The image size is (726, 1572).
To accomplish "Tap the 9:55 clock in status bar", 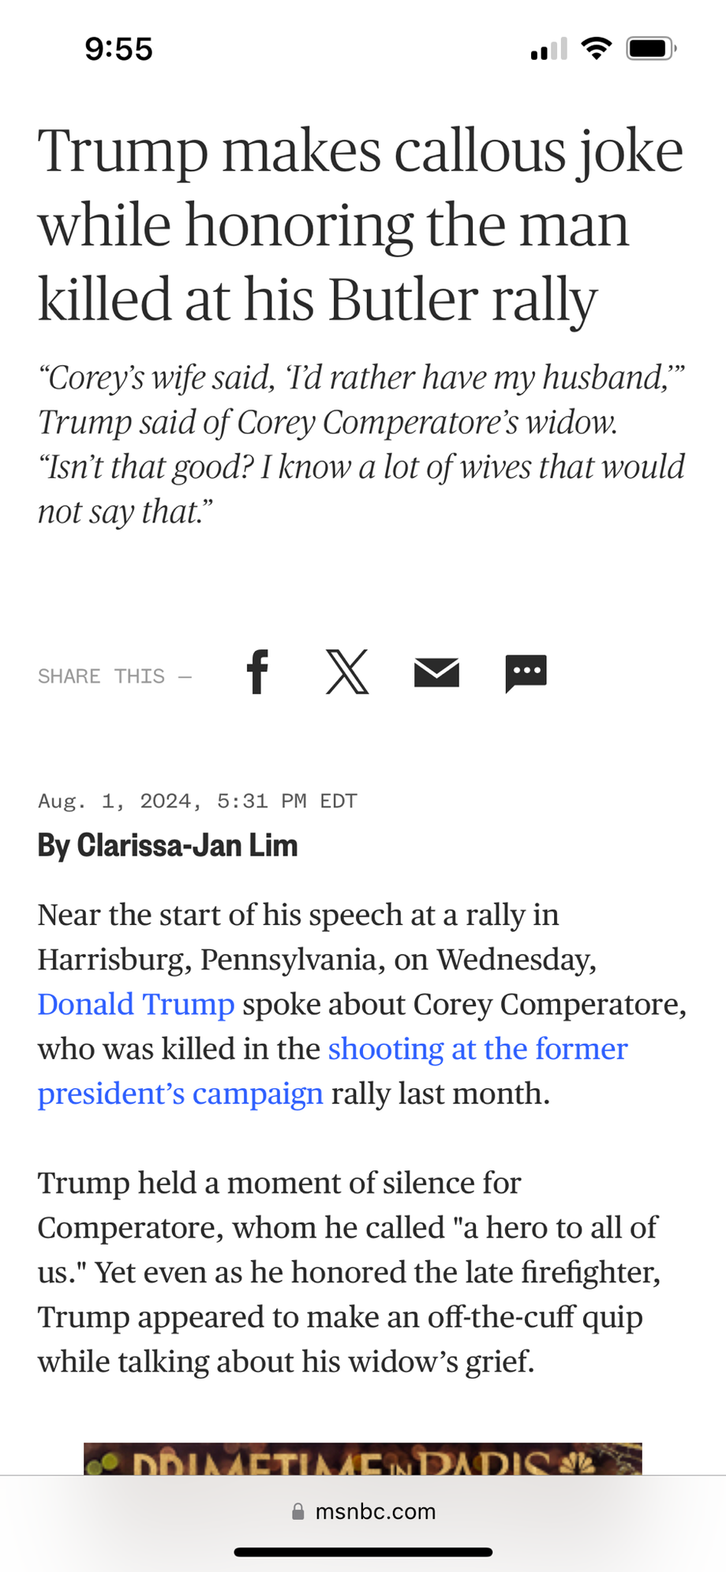I will (x=118, y=49).
